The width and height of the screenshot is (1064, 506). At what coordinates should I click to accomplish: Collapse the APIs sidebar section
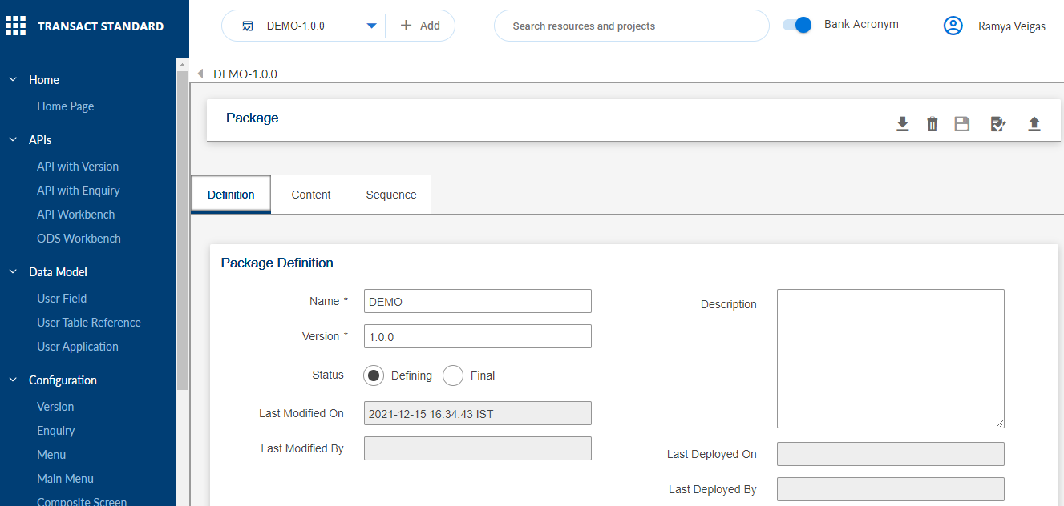(x=13, y=140)
